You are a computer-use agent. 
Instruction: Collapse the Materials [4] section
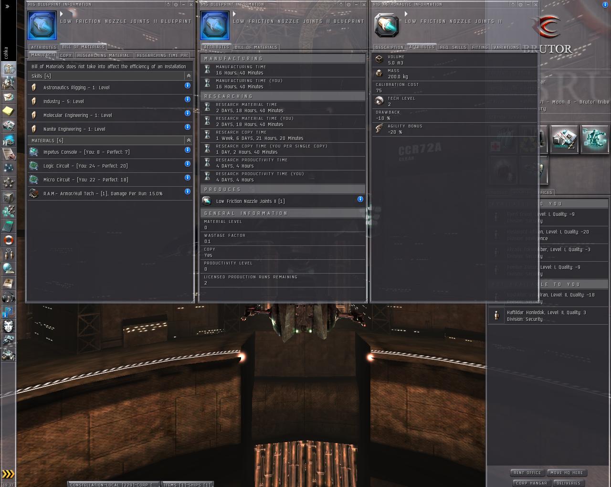(x=189, y=140)
